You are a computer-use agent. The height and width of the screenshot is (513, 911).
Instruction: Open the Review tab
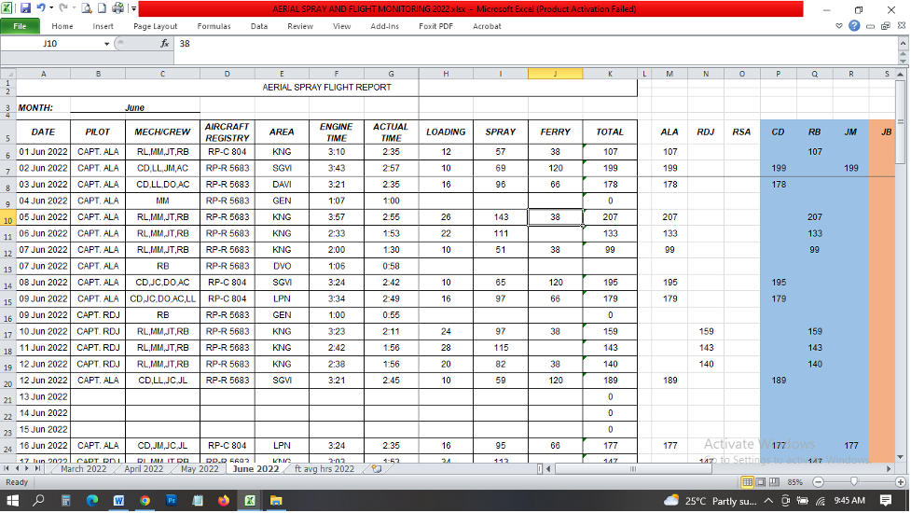pos(300,26)
